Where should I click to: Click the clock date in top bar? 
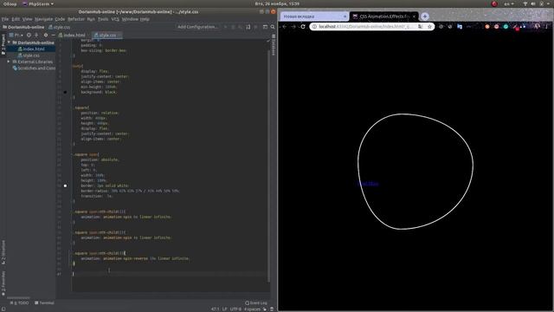point(277,3)
